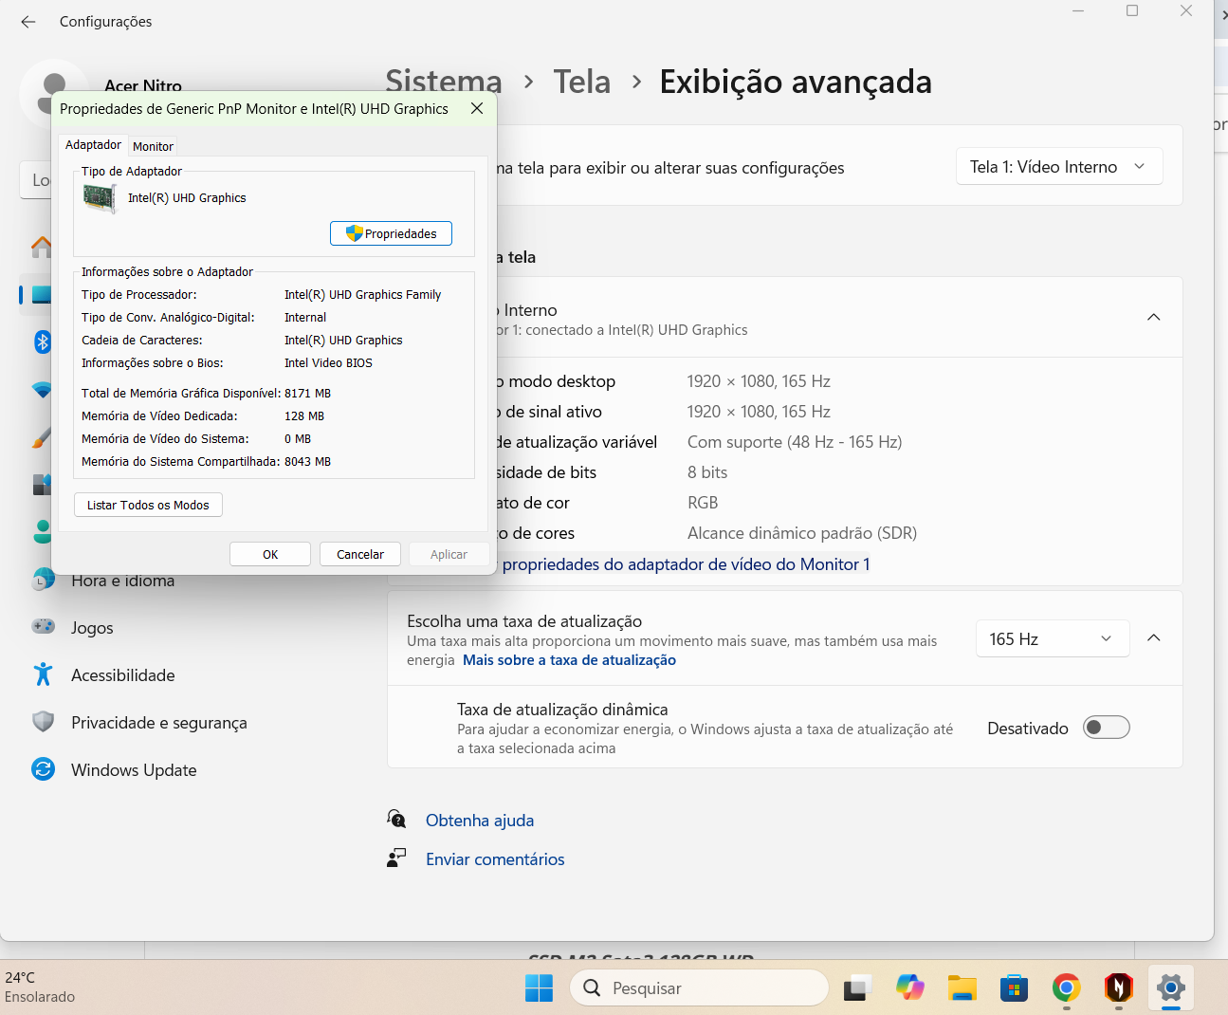The height and width of the screenshot is (1015, 1228).
Task: Click the 1920 × 1080, 165 Hz desktop mode value
Action: (759, 381)
